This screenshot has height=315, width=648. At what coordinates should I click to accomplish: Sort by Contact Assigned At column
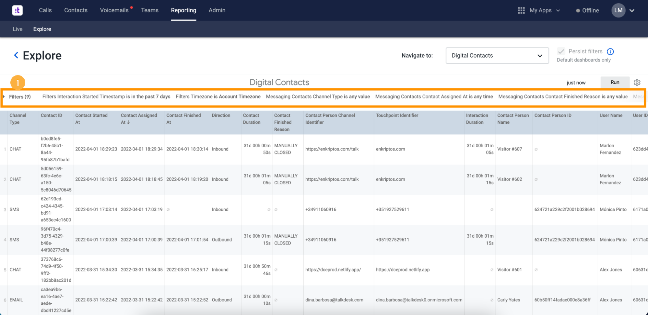tap(139, 119)
